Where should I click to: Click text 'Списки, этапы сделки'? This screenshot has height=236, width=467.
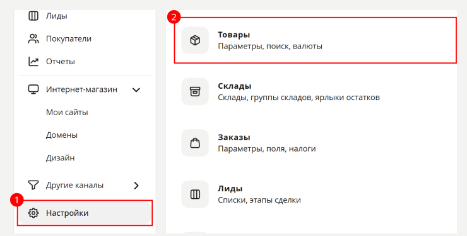(x=259, y=200)
